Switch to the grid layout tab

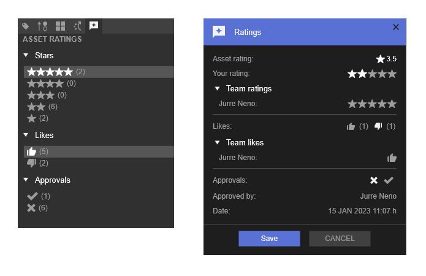(x=60, y=26)
